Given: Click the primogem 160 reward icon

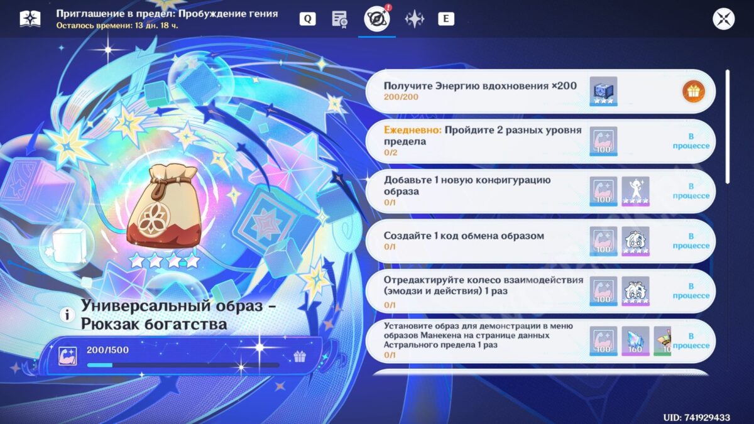Looking at the screenshot, I should pyautogui.click(x=635, y=341).
